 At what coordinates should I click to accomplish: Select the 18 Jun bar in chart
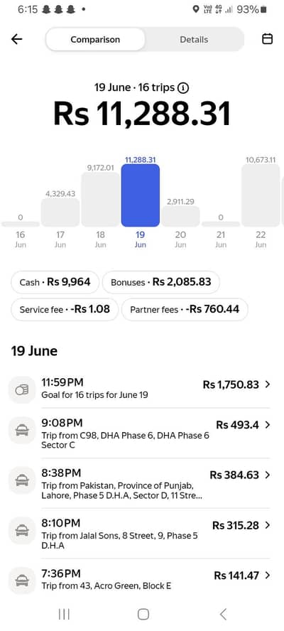pyautogui.click(x=101, y=200)
